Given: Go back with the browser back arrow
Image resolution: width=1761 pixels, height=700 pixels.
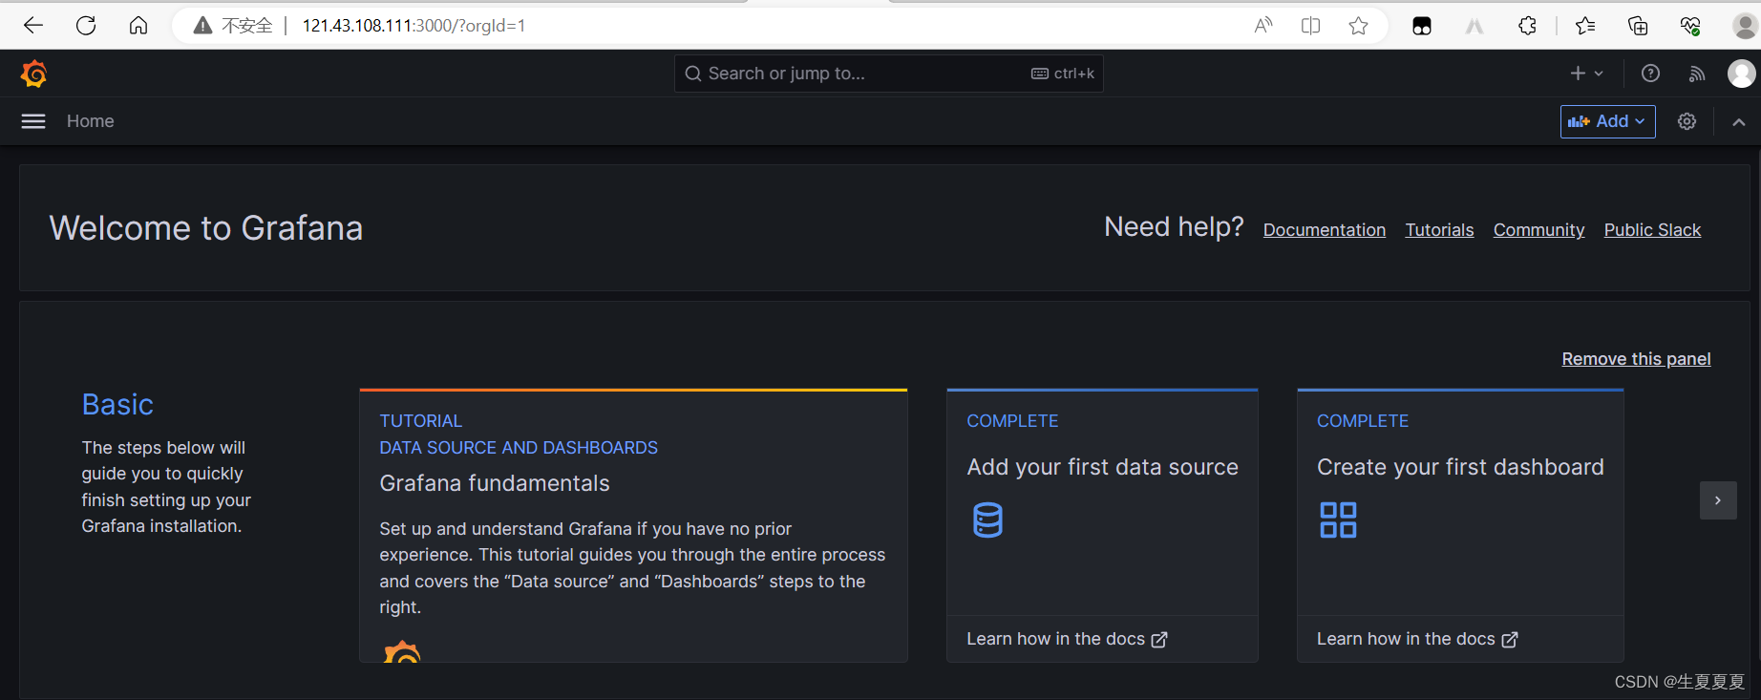Looking at the screenshot, I should click(33, 26).
